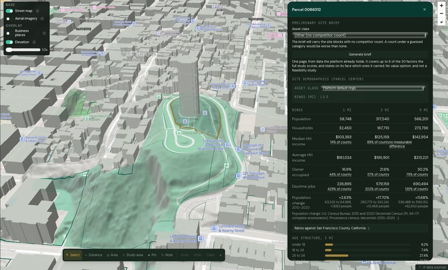Click Done in the drawing toolbar
The height and width of the screenshot is (270, 448).
[x=184, y=255]
